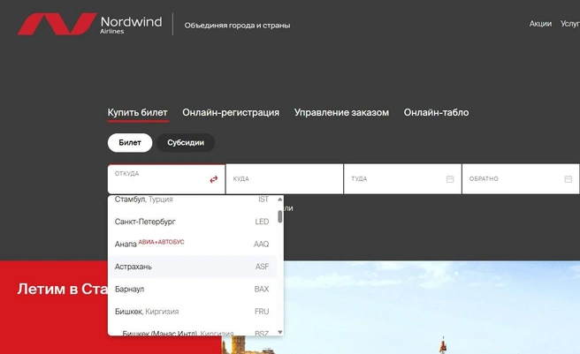Choose Анапа AAQ from list

192,244
